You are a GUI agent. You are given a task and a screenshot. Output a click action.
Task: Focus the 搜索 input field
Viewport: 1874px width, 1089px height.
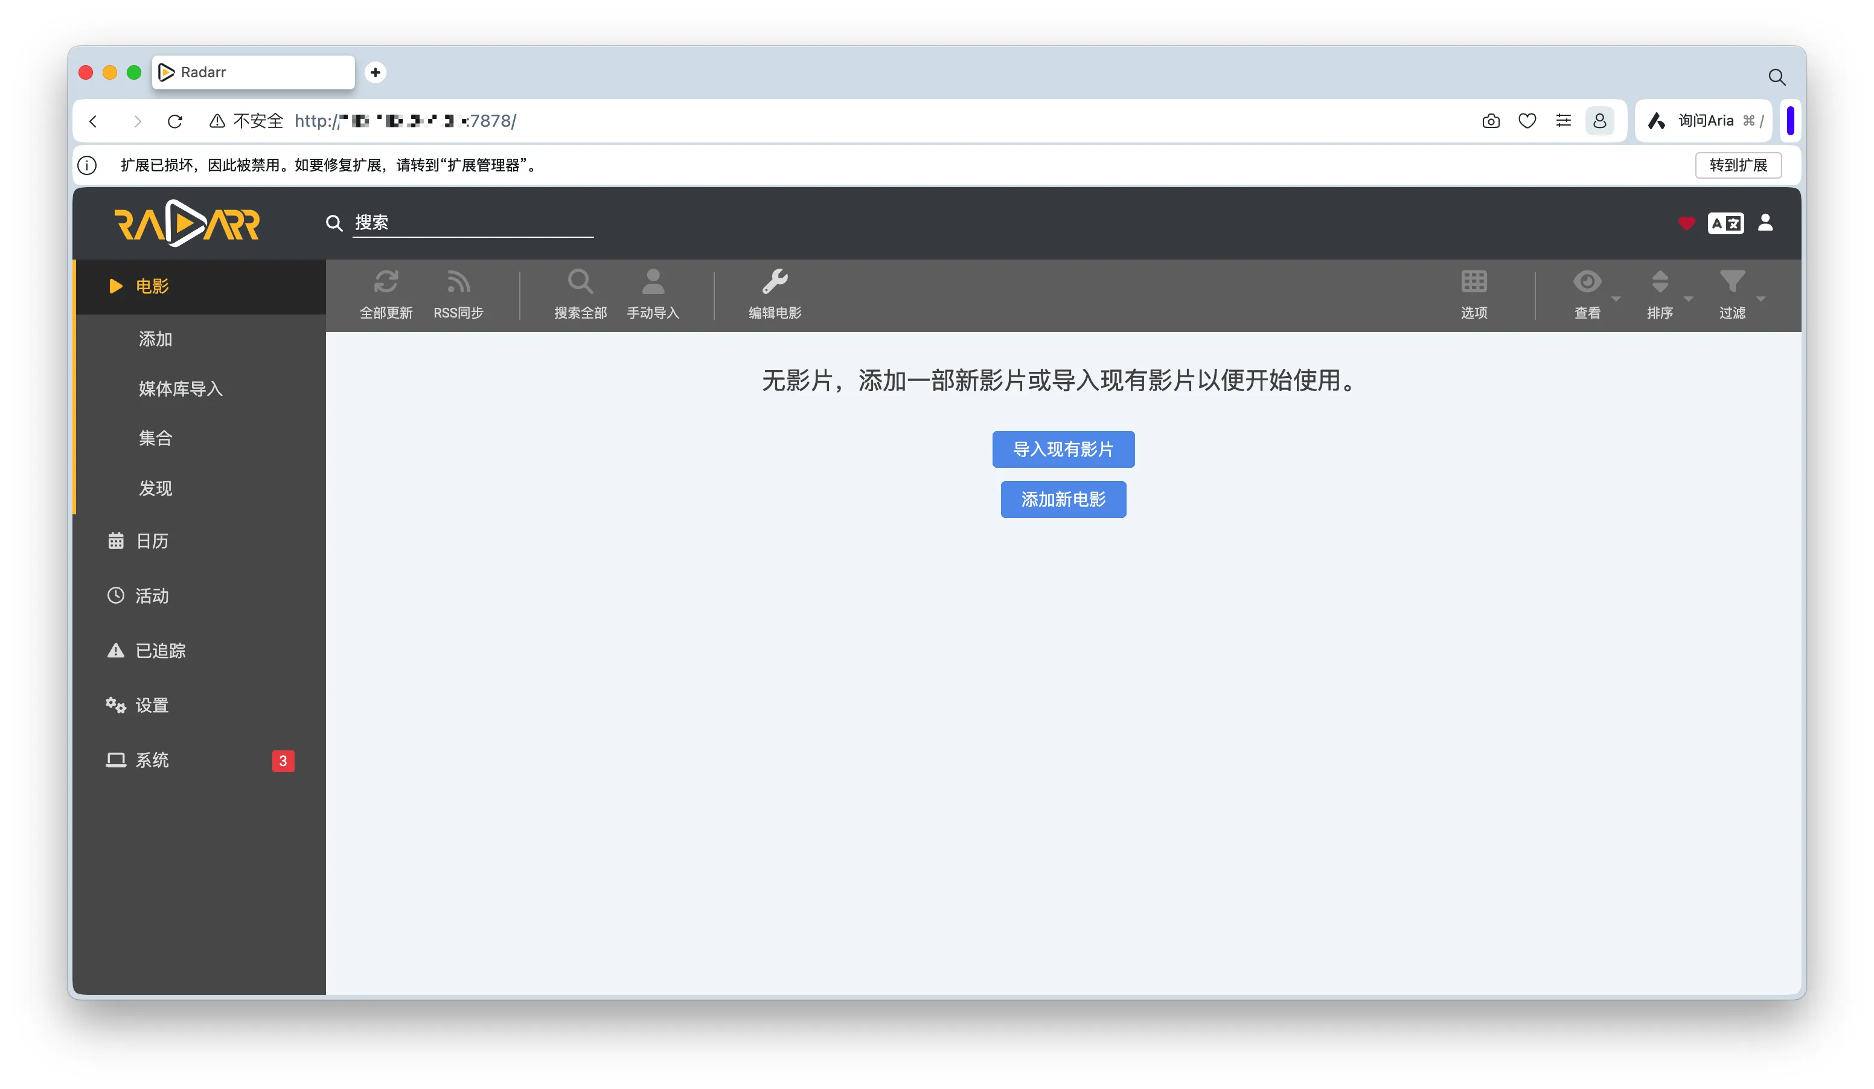pyautogui.click(x=473, y=223)
